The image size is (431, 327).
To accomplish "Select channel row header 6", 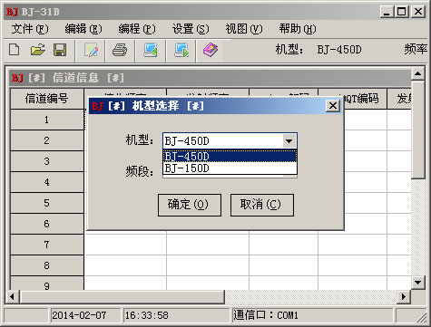I will (x=47, y=224).
